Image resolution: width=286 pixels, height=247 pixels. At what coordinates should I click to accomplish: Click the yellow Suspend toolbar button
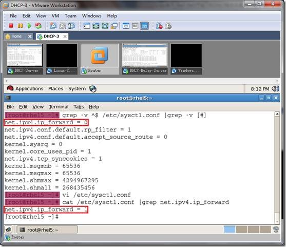[20, 26]
